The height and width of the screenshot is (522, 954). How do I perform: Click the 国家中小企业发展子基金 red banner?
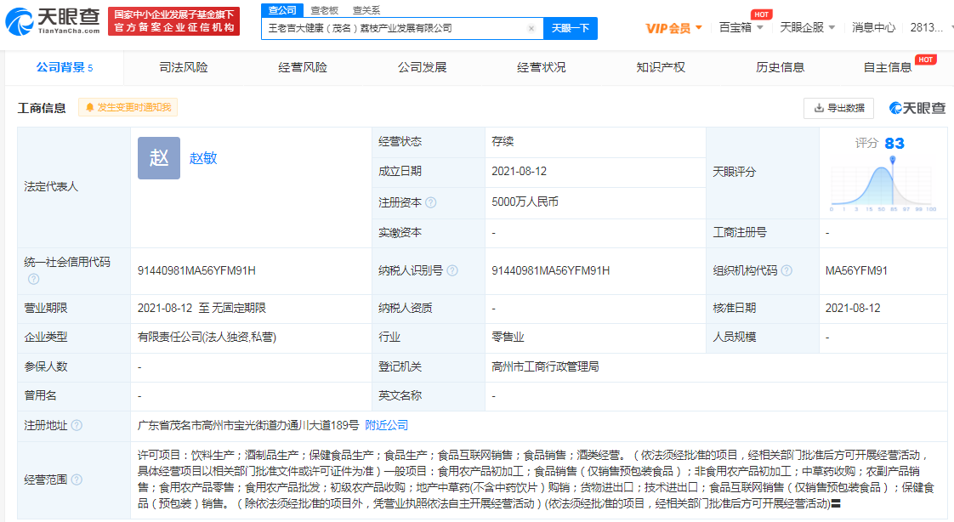tap(174, 21)
